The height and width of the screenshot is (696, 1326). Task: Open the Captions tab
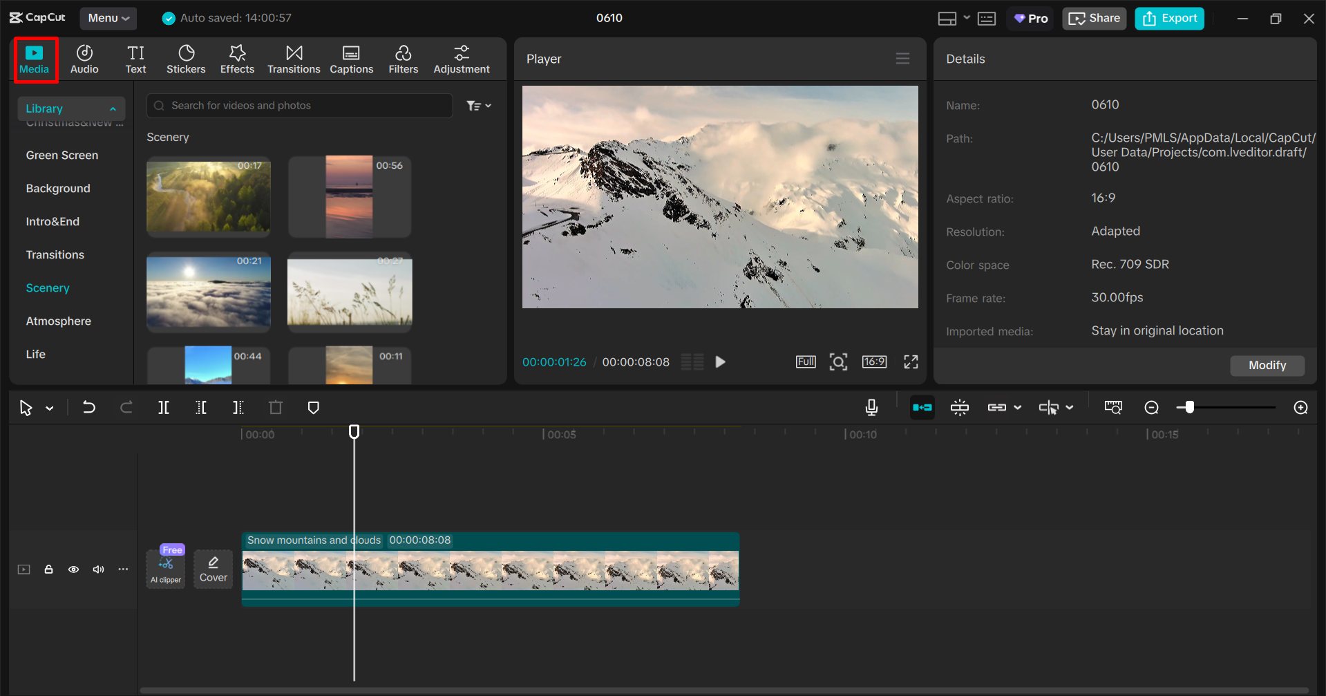click(x=351, y=59)
